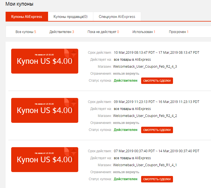Click store name Welcomeback_User_Coupon_Feb_R2_4_3
Viewport: 211px width, 188px height.
[145, 67]
